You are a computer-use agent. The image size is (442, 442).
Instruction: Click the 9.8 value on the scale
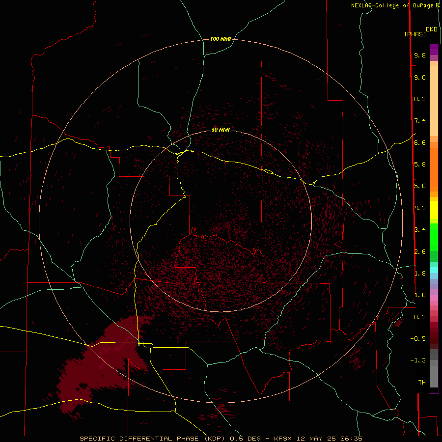[420, 55]
